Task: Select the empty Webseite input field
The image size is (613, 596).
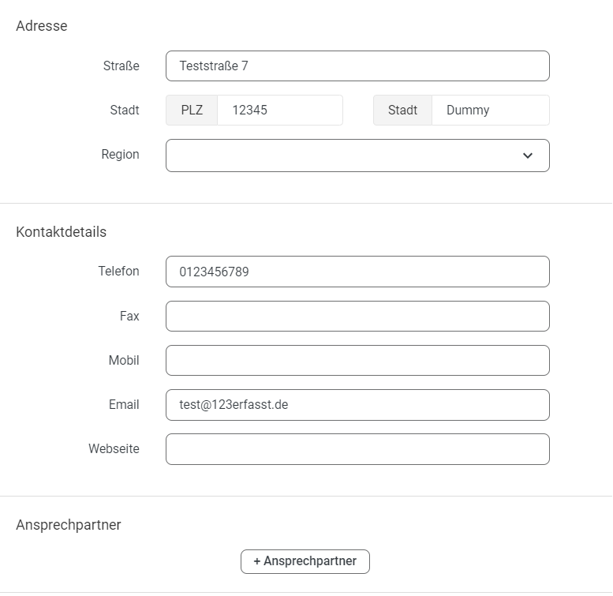Action: click(357, 449)
